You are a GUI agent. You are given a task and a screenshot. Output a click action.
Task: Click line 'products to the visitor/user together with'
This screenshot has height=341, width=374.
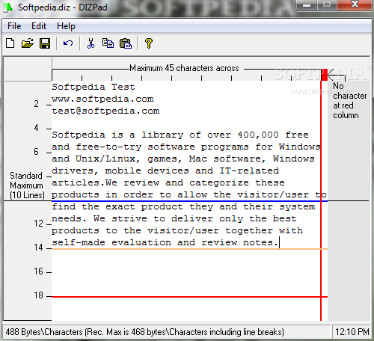(x=177, y=230)
